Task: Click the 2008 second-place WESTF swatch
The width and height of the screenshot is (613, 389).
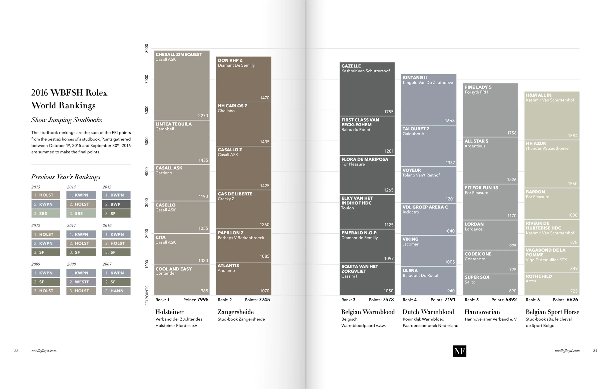Action: tap(81, 282)
